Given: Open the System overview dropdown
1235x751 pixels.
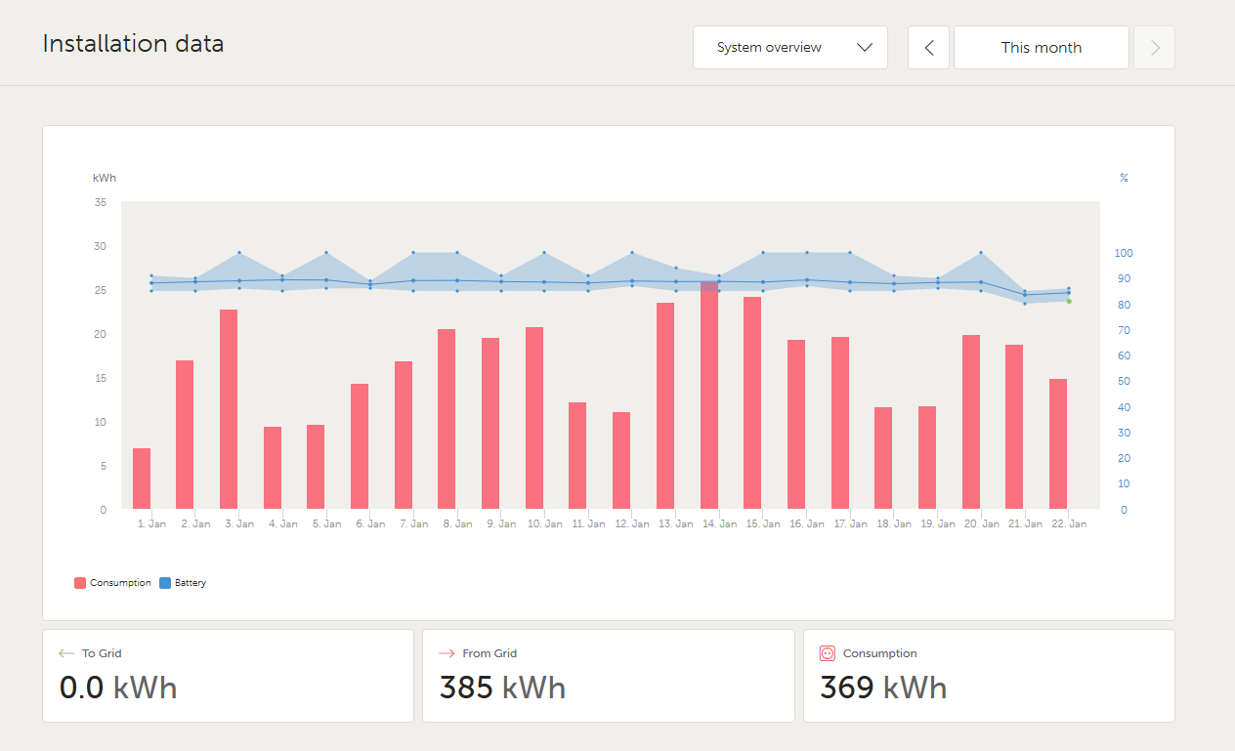Looking at the screenshot, I should pos(789,48).
